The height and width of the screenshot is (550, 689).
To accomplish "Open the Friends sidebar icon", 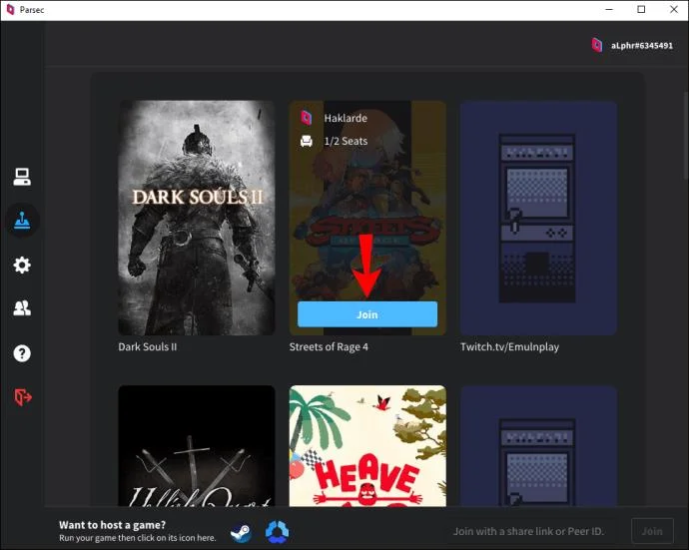I will coord(22,308).
